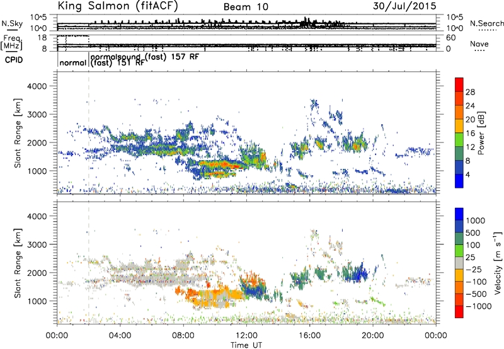The image size is (504, 349).
Task: Click the orange velocity region near 09:00
Action: [x=193, y=294]
